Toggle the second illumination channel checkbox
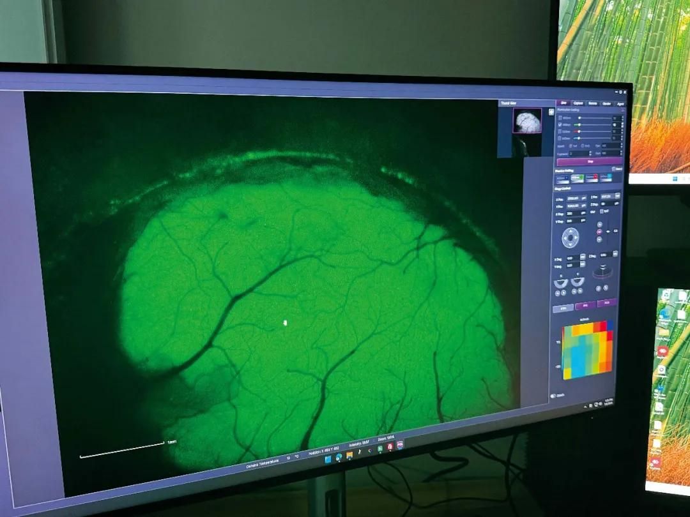The image size is (690, 517). (x=560, y=125)
